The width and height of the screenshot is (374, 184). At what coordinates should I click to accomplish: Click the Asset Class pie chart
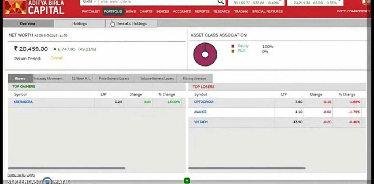point(205,55)
